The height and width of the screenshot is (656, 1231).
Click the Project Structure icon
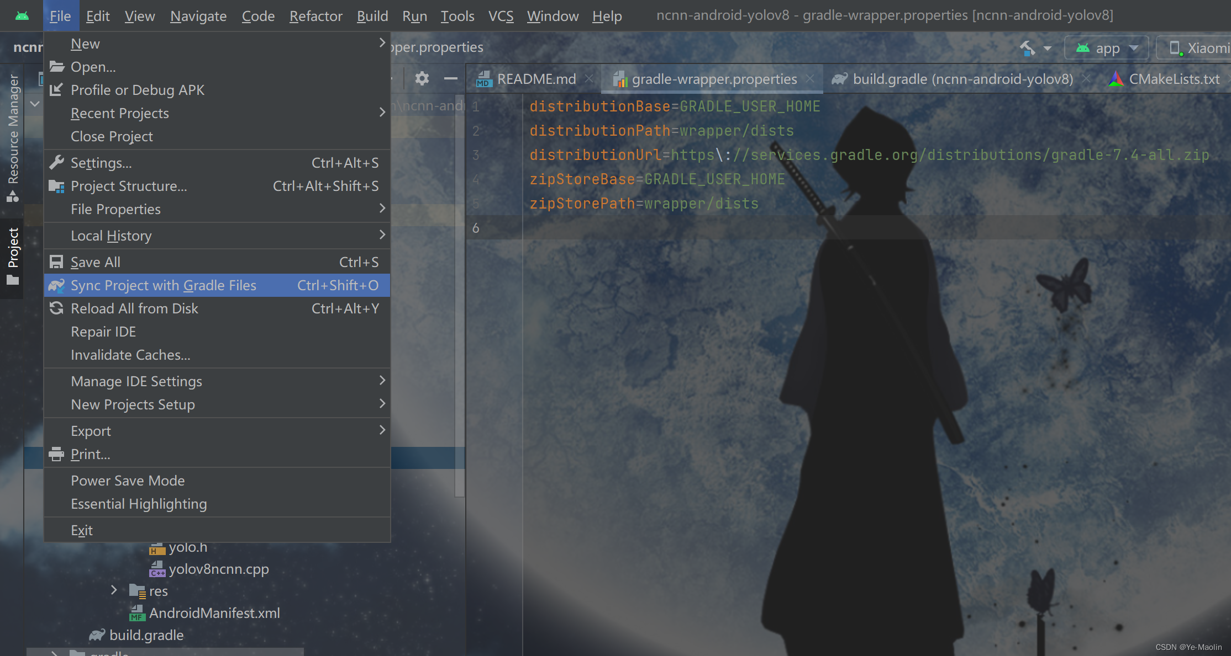tap(56, 186)
